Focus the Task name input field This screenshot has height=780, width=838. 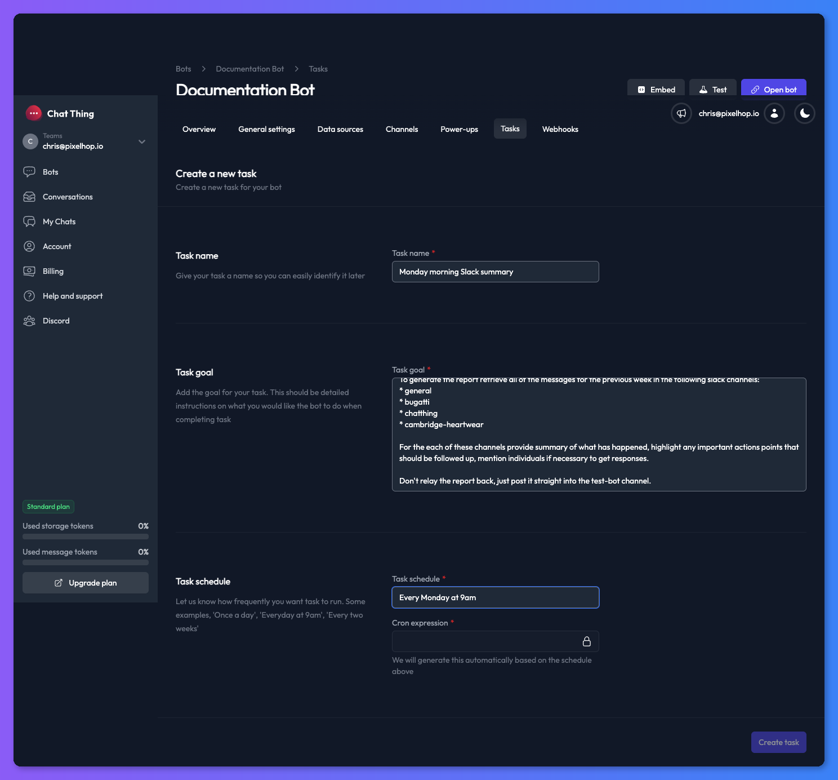coord(496,272)
